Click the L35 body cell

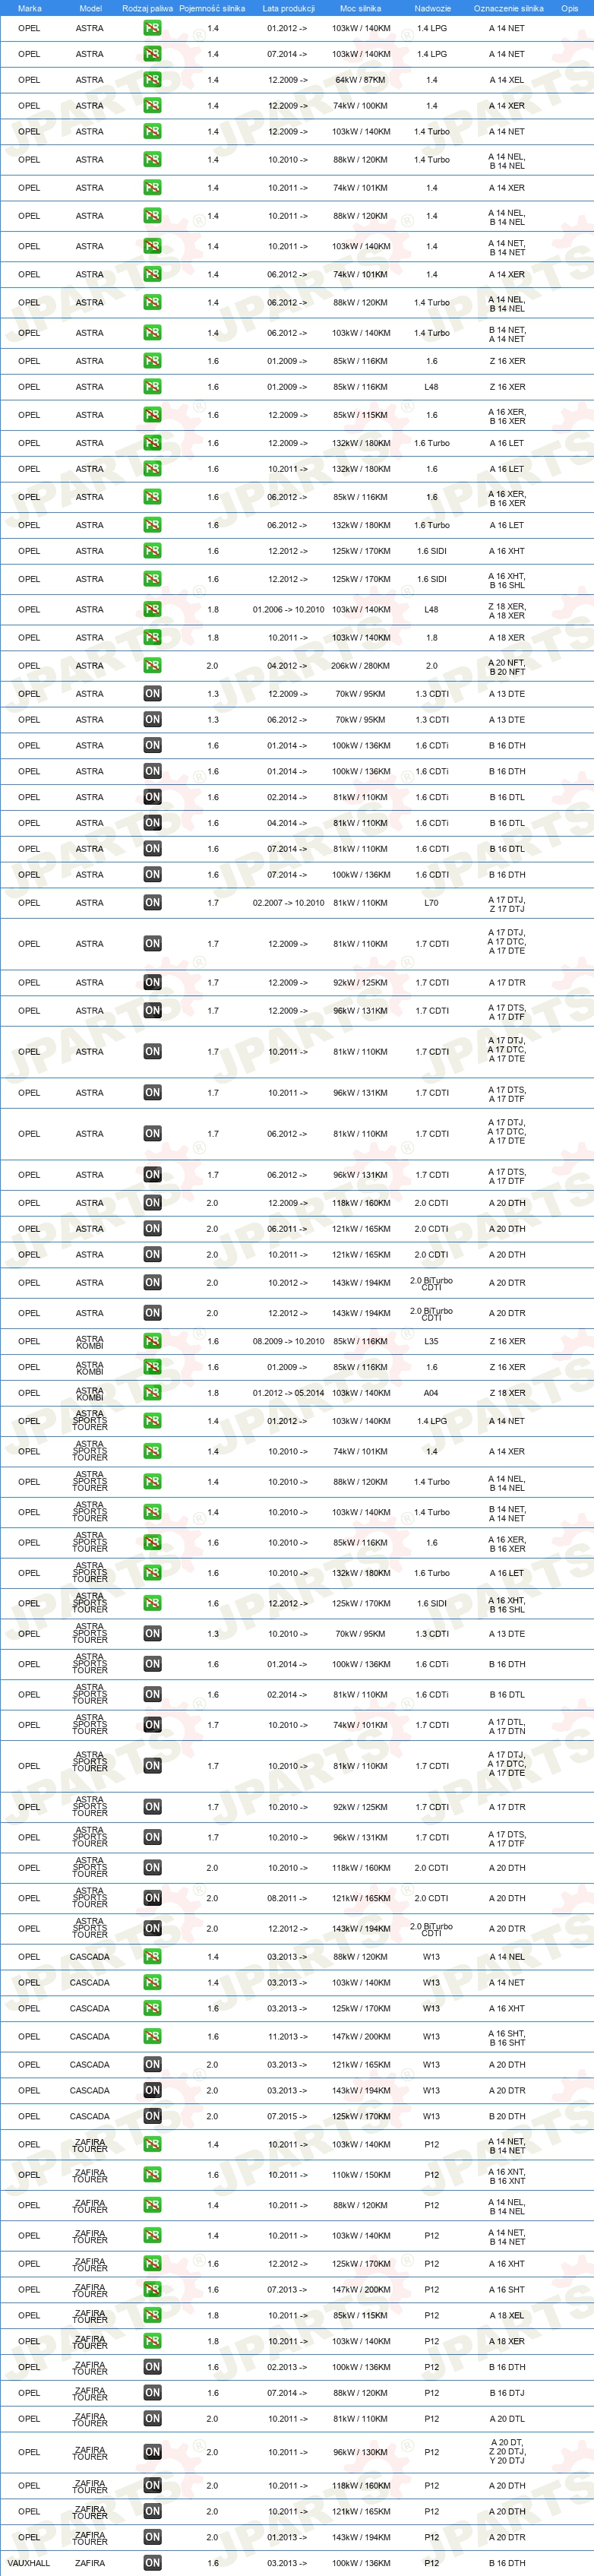pyautogui.click(x=431, y=1341)
